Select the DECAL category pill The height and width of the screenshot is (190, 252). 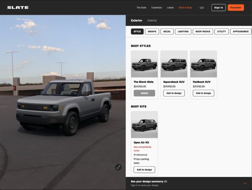167,31
